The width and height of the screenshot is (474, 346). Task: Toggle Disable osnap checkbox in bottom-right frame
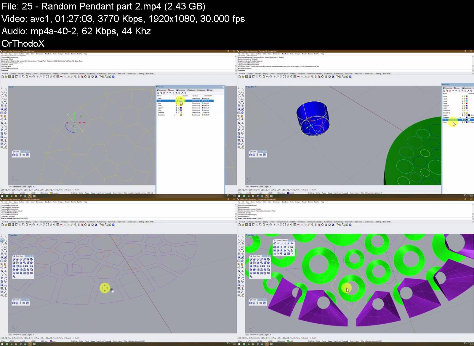310,338
